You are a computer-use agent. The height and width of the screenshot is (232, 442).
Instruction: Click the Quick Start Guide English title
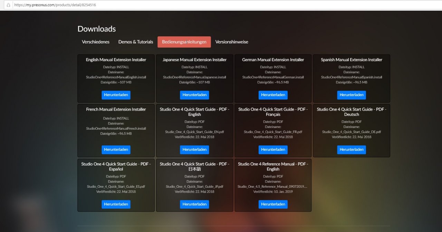tap(194, 112)
